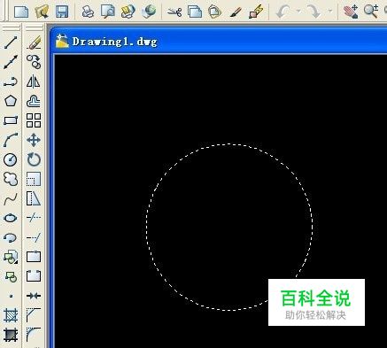Viewport: 387px width, 348px height.
Task: Select the Arc tool
Action: [11, 140]
